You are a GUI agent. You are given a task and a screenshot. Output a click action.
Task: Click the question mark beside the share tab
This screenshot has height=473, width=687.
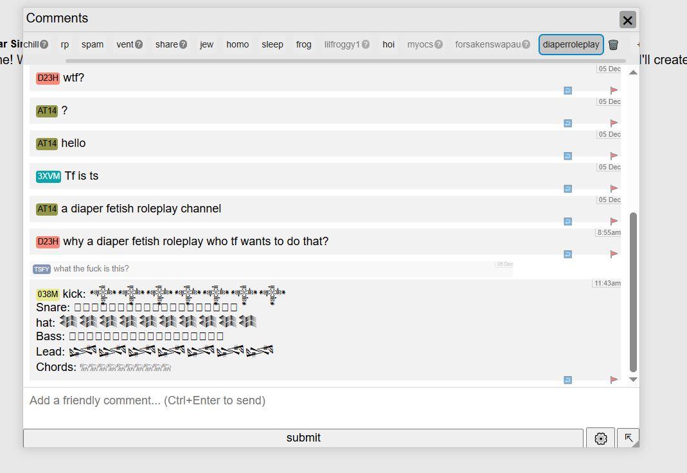pos(183,45)
